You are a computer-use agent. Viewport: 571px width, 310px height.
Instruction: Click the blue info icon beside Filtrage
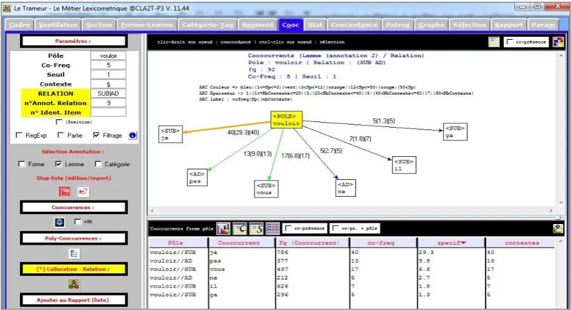132,135
